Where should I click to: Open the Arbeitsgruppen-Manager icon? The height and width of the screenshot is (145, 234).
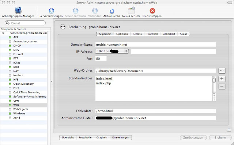pyautogui.click(x=18, y=11)
